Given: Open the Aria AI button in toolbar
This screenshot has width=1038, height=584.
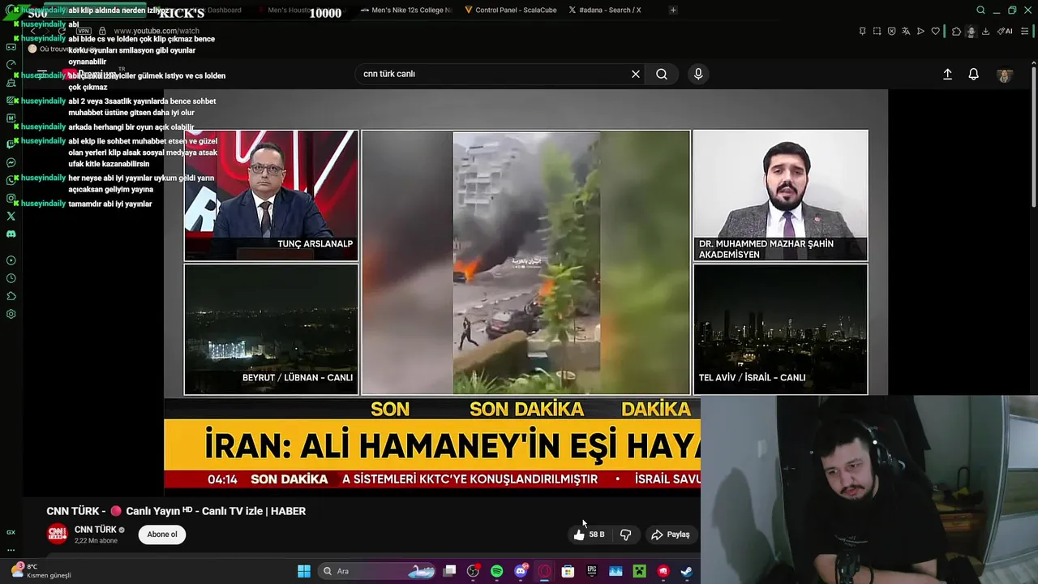Looking at the screenshot, I should 1005,31.
